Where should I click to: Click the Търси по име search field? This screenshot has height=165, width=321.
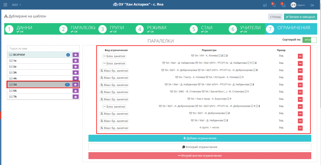coord(43,49)
